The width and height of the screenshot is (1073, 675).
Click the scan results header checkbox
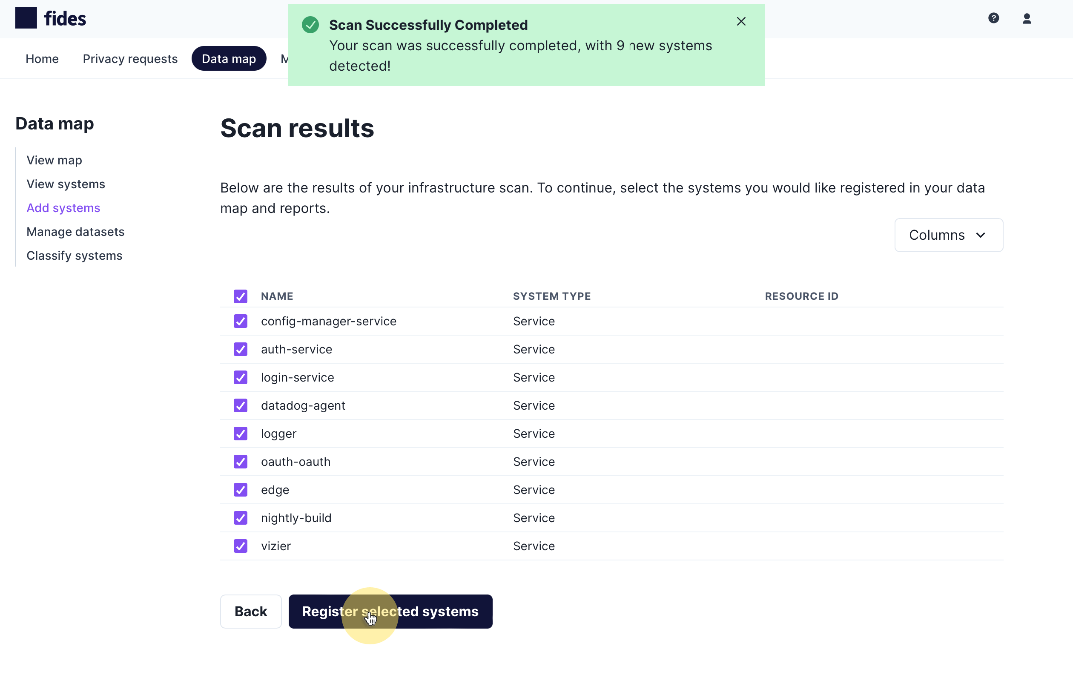(x=241, y=296)
